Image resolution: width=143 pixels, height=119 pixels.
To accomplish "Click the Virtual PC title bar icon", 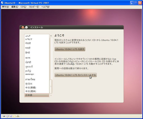I will click(2, 3).
